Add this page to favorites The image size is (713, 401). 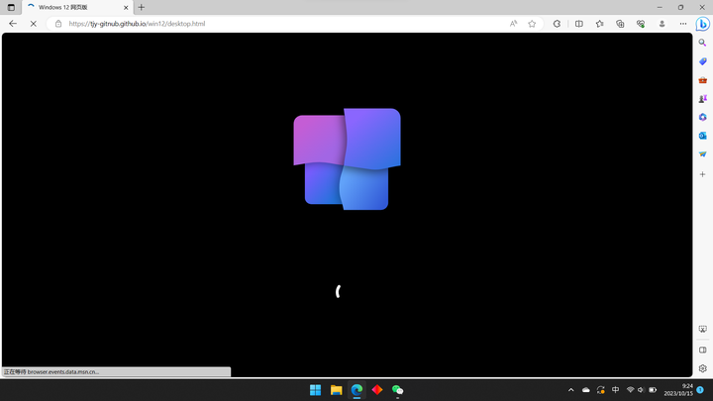(532, 24)
